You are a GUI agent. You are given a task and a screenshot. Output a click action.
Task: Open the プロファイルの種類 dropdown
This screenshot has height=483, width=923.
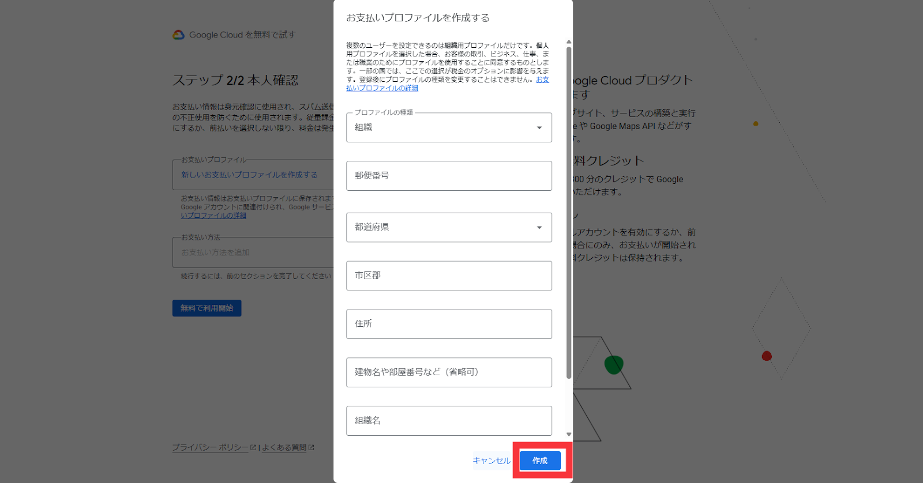(449, 127)
